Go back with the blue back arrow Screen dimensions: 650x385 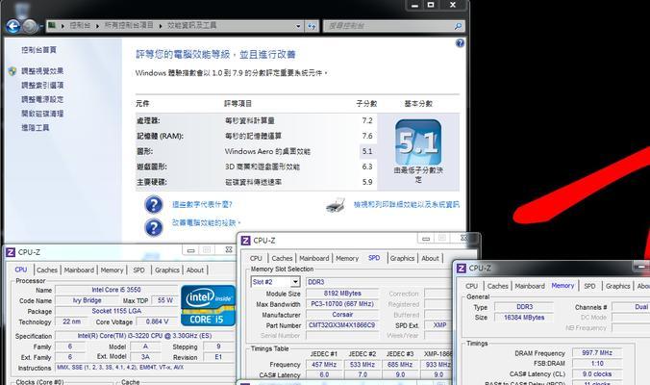coord(13,26)
